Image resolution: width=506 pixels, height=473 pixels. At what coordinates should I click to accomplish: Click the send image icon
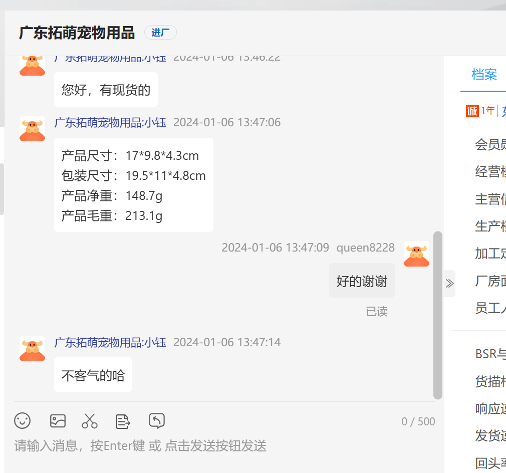click(x=58, y=421)
